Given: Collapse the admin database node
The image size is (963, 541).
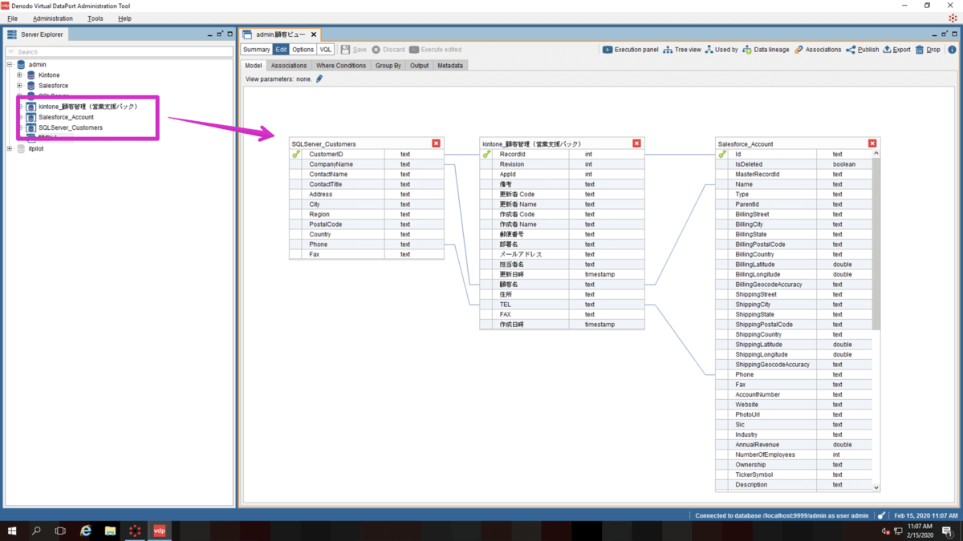Looking at the screenshot, I should (10, 65).
